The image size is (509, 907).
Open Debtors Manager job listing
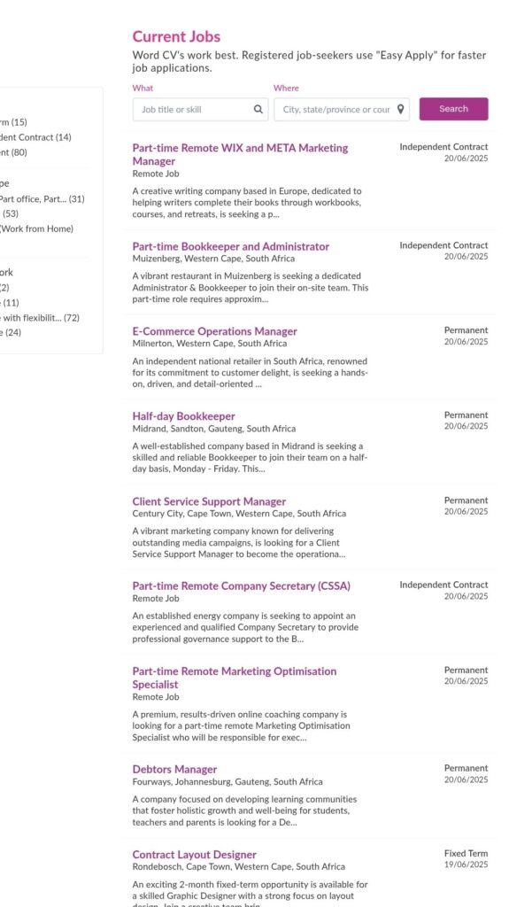174,770
